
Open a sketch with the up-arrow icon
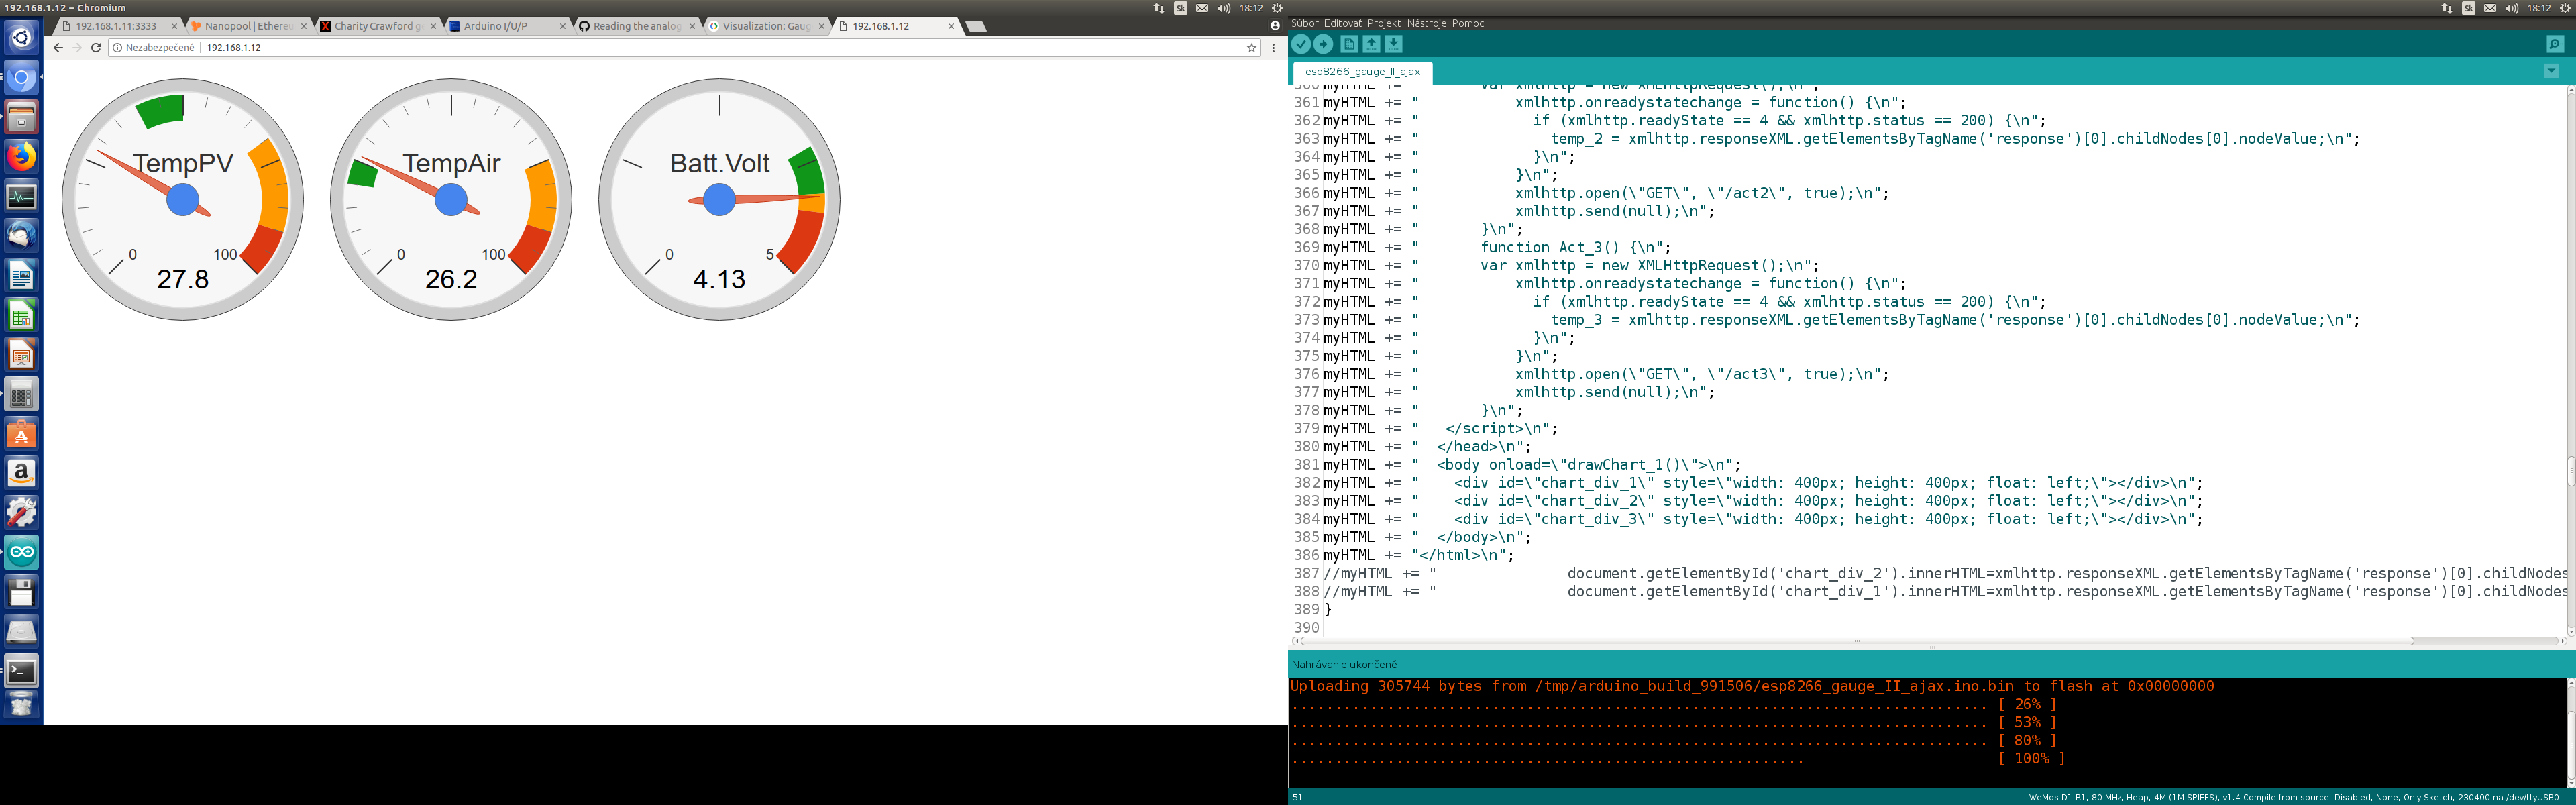coord(1371,44)
